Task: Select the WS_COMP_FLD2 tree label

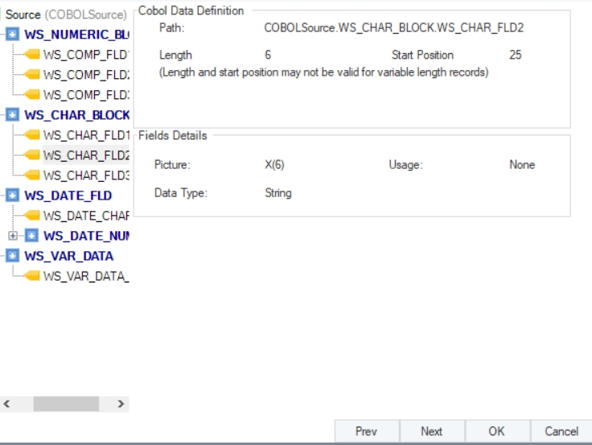Action: pos(86,75)
